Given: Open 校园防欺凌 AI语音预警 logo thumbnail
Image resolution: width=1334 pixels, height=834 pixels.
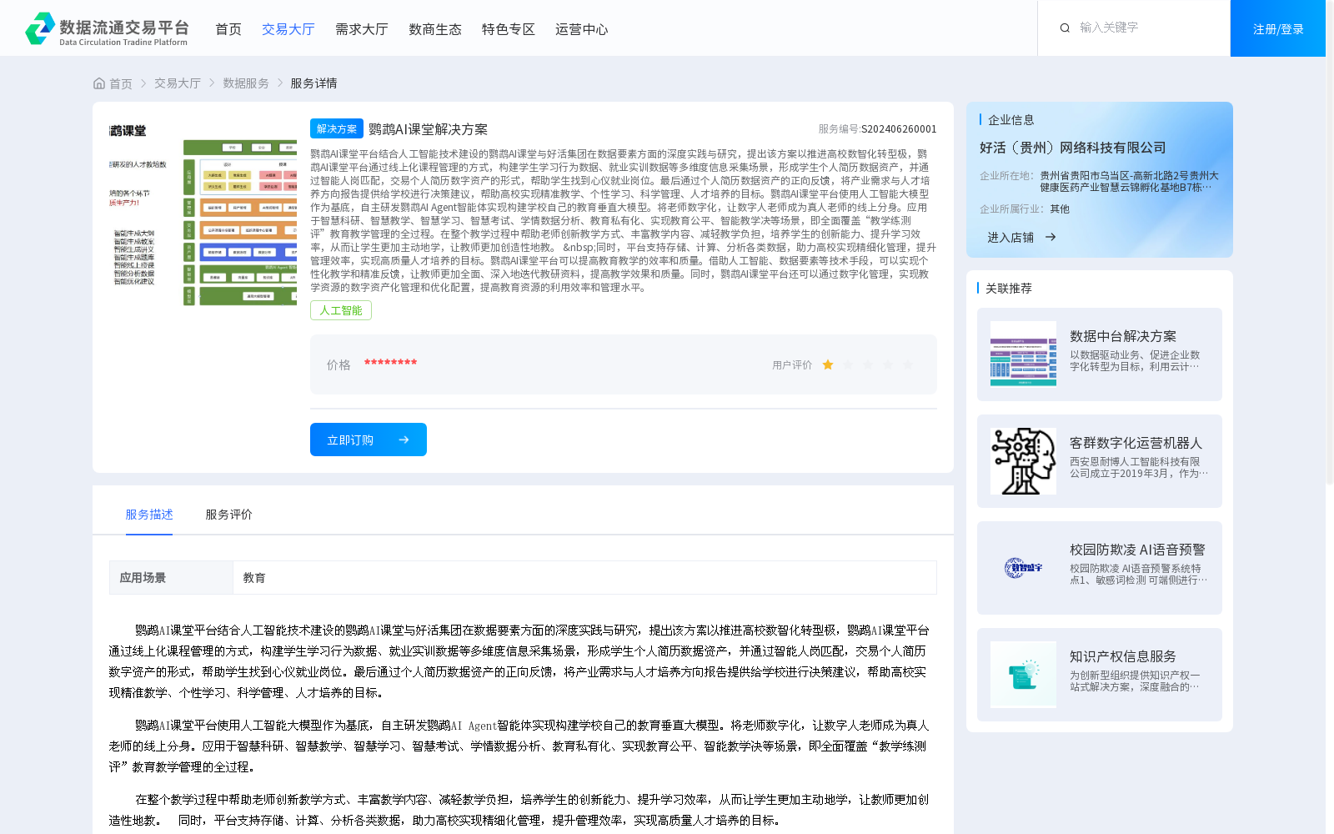Looking at the screenshot, I should click(x=1023, y=568).
